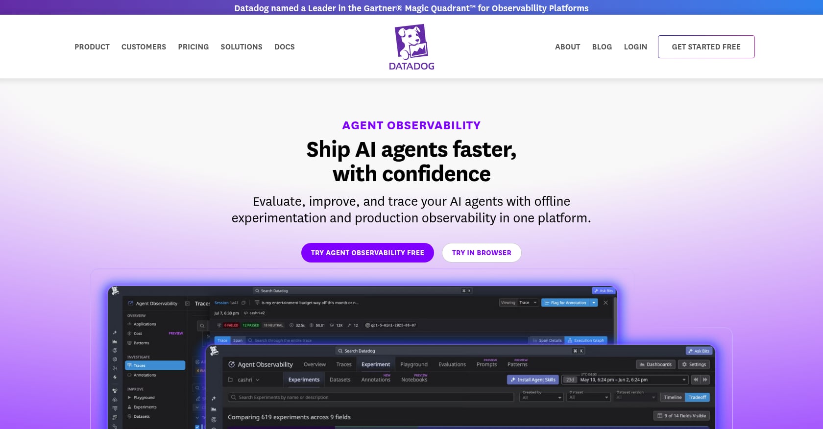The image size is (823, 429).
Task: Click the 9 of 14 Fields Visible button
Action: point(681,416)
